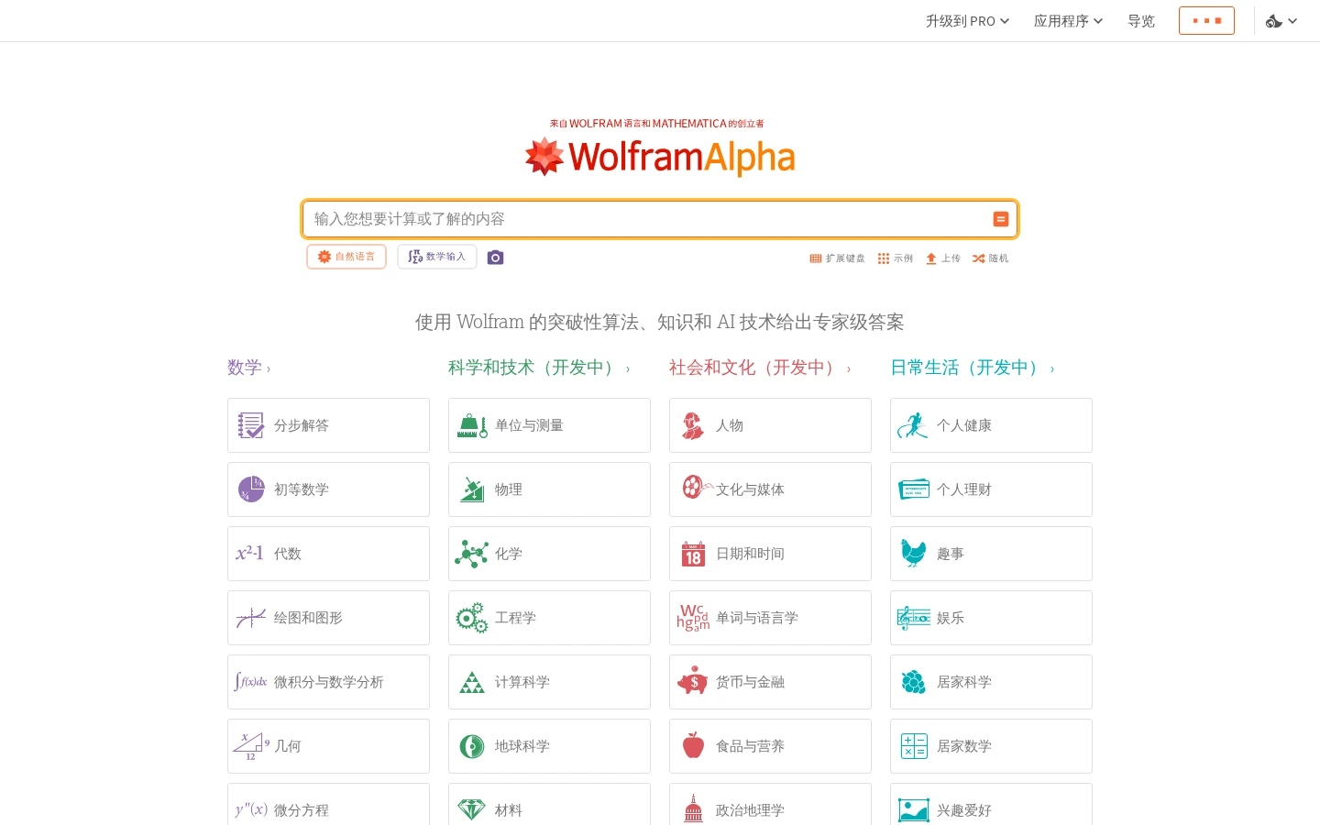Expand the 社会和文化 category heading

(x=760, y=368)
